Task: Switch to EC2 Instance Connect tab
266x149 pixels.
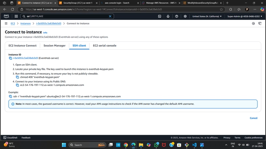Action: tap(22, 46)
